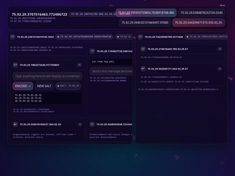235x176 pixels.
Task: Click the header button 75.92.29.795959759804.7838918748.486
Action: 146,13
